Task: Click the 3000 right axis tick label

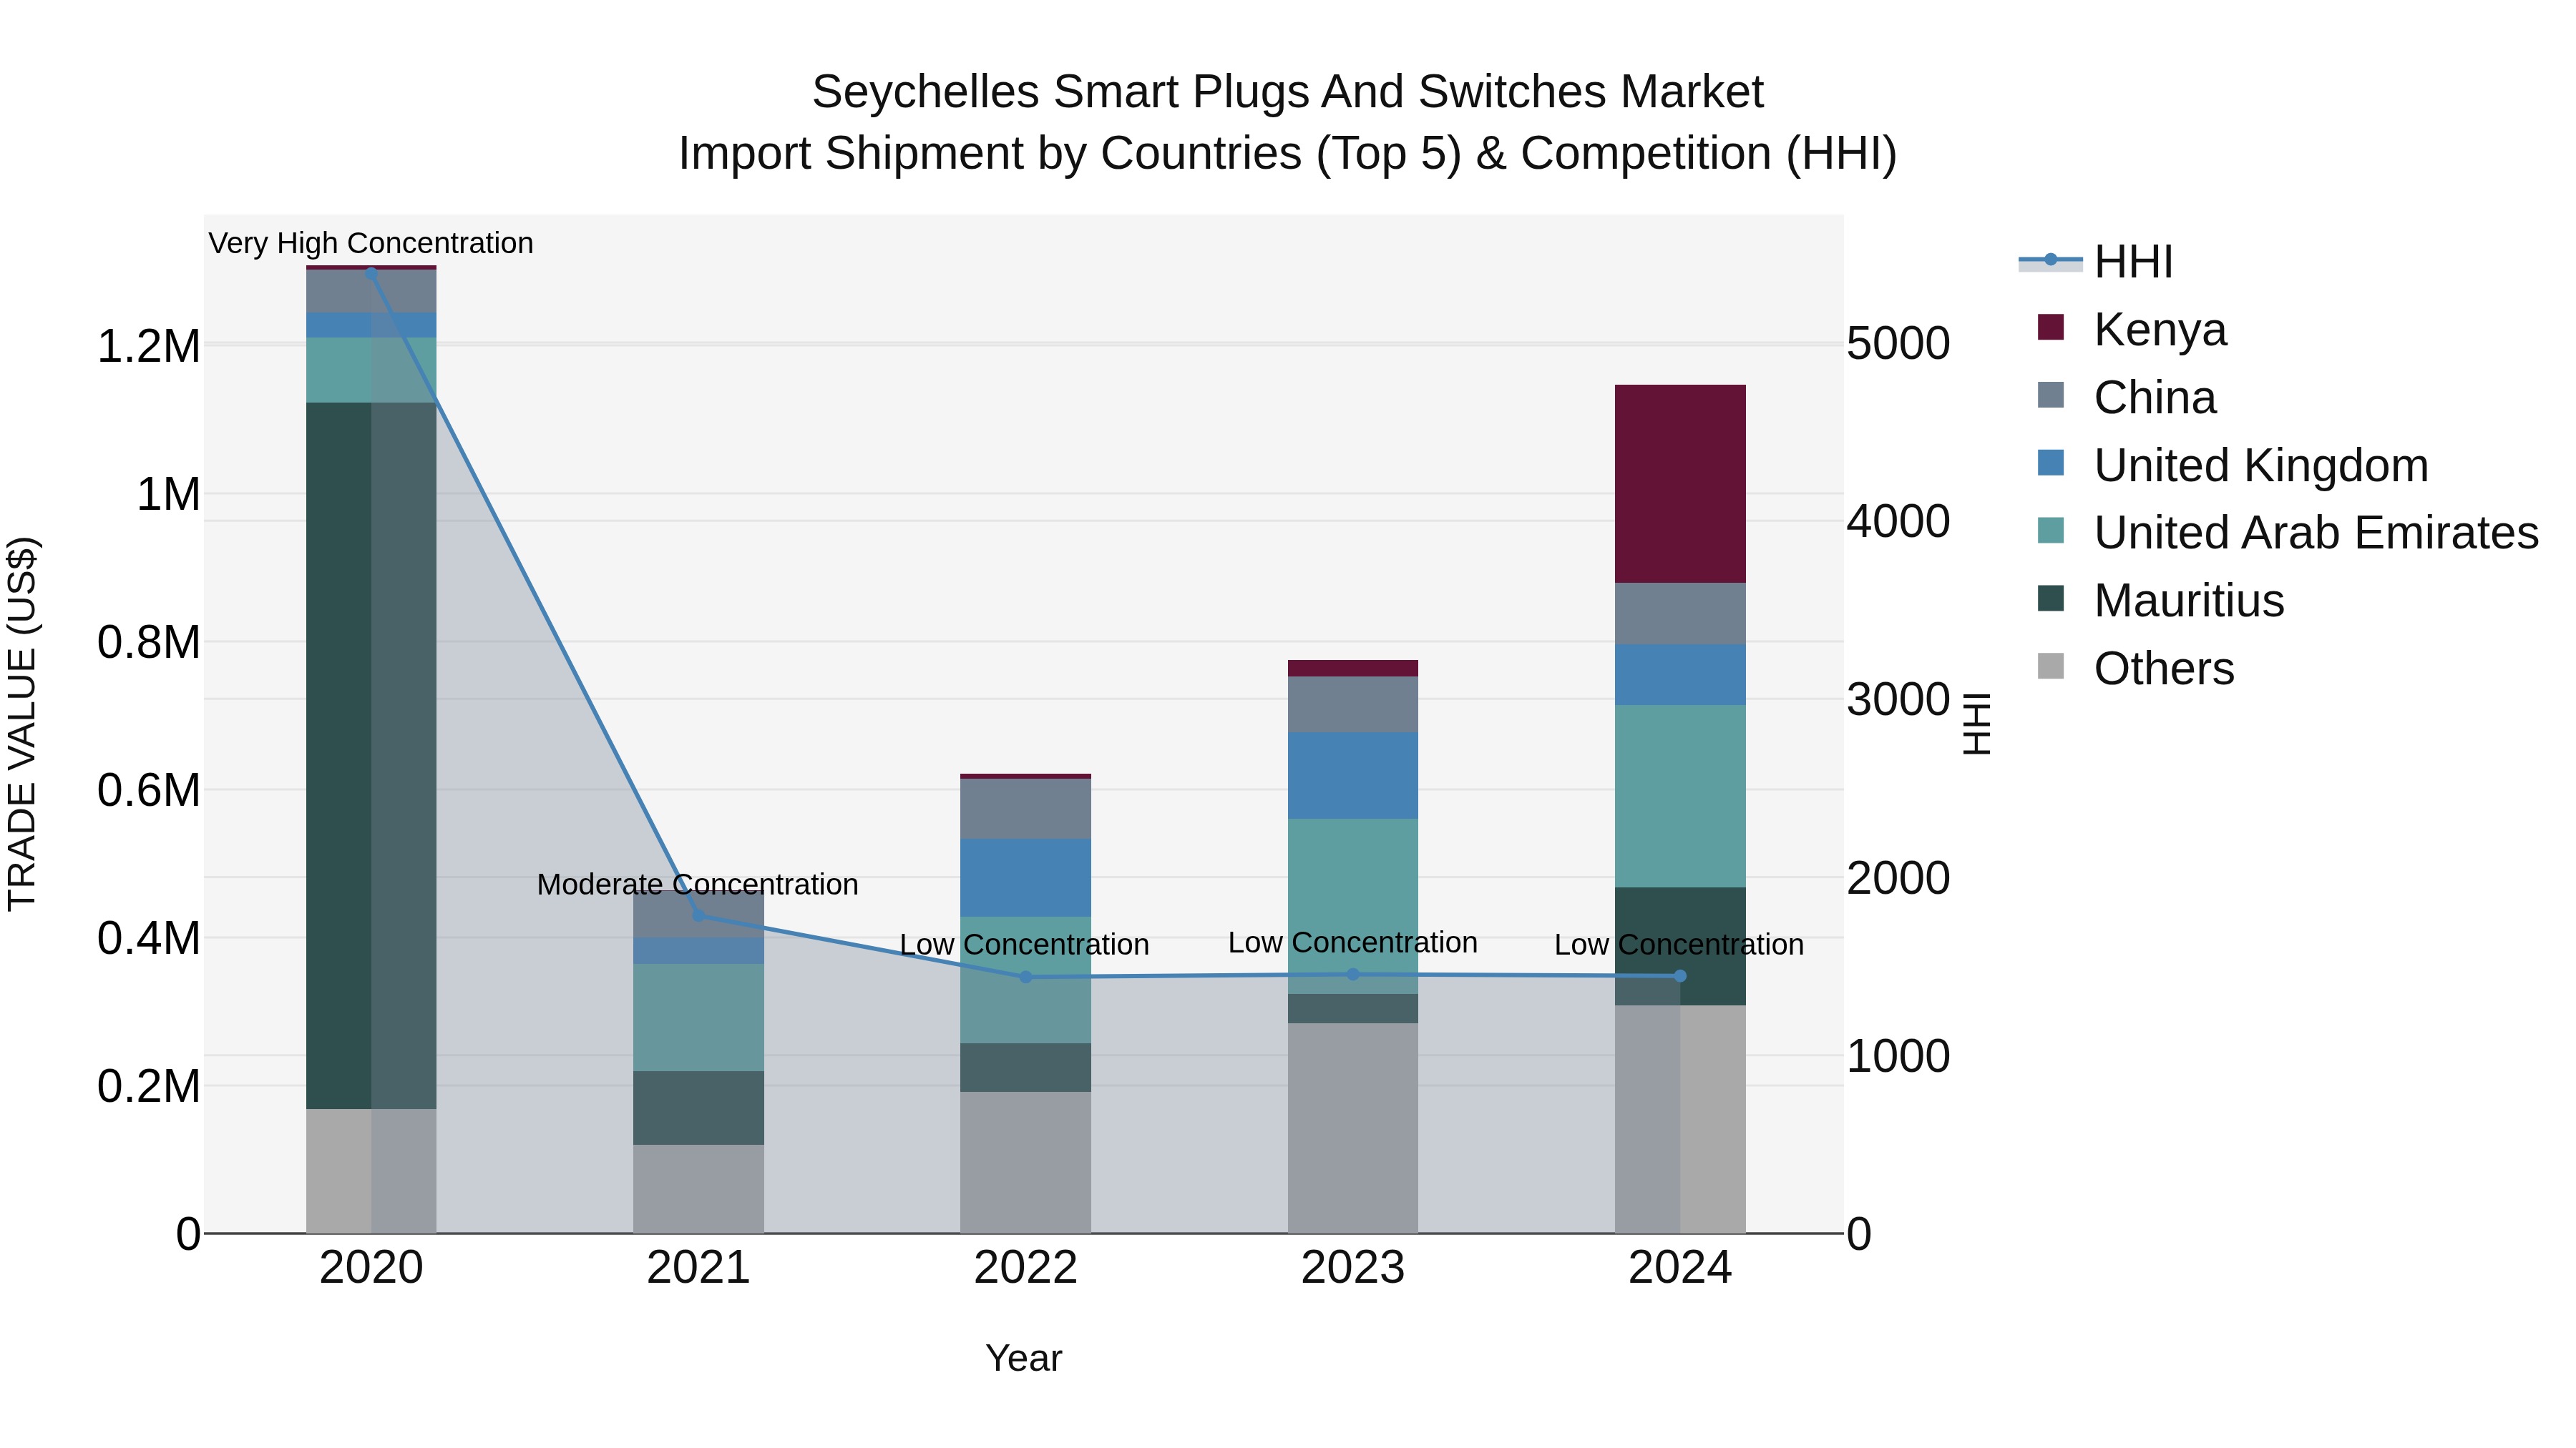Action: click(x=1898, y=699)
